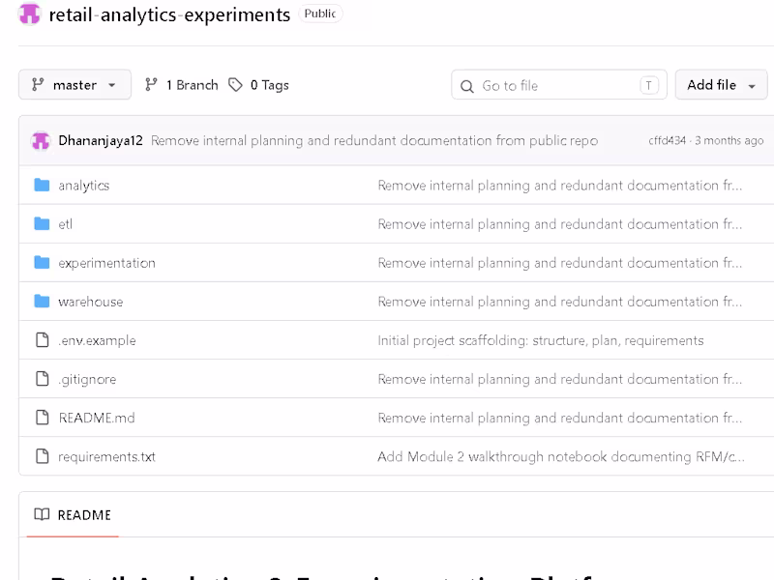Image resolution: width=774 pixels, height=580 pixels.
Task: Open the master branch selector dropdown
Action: (74, 85)
